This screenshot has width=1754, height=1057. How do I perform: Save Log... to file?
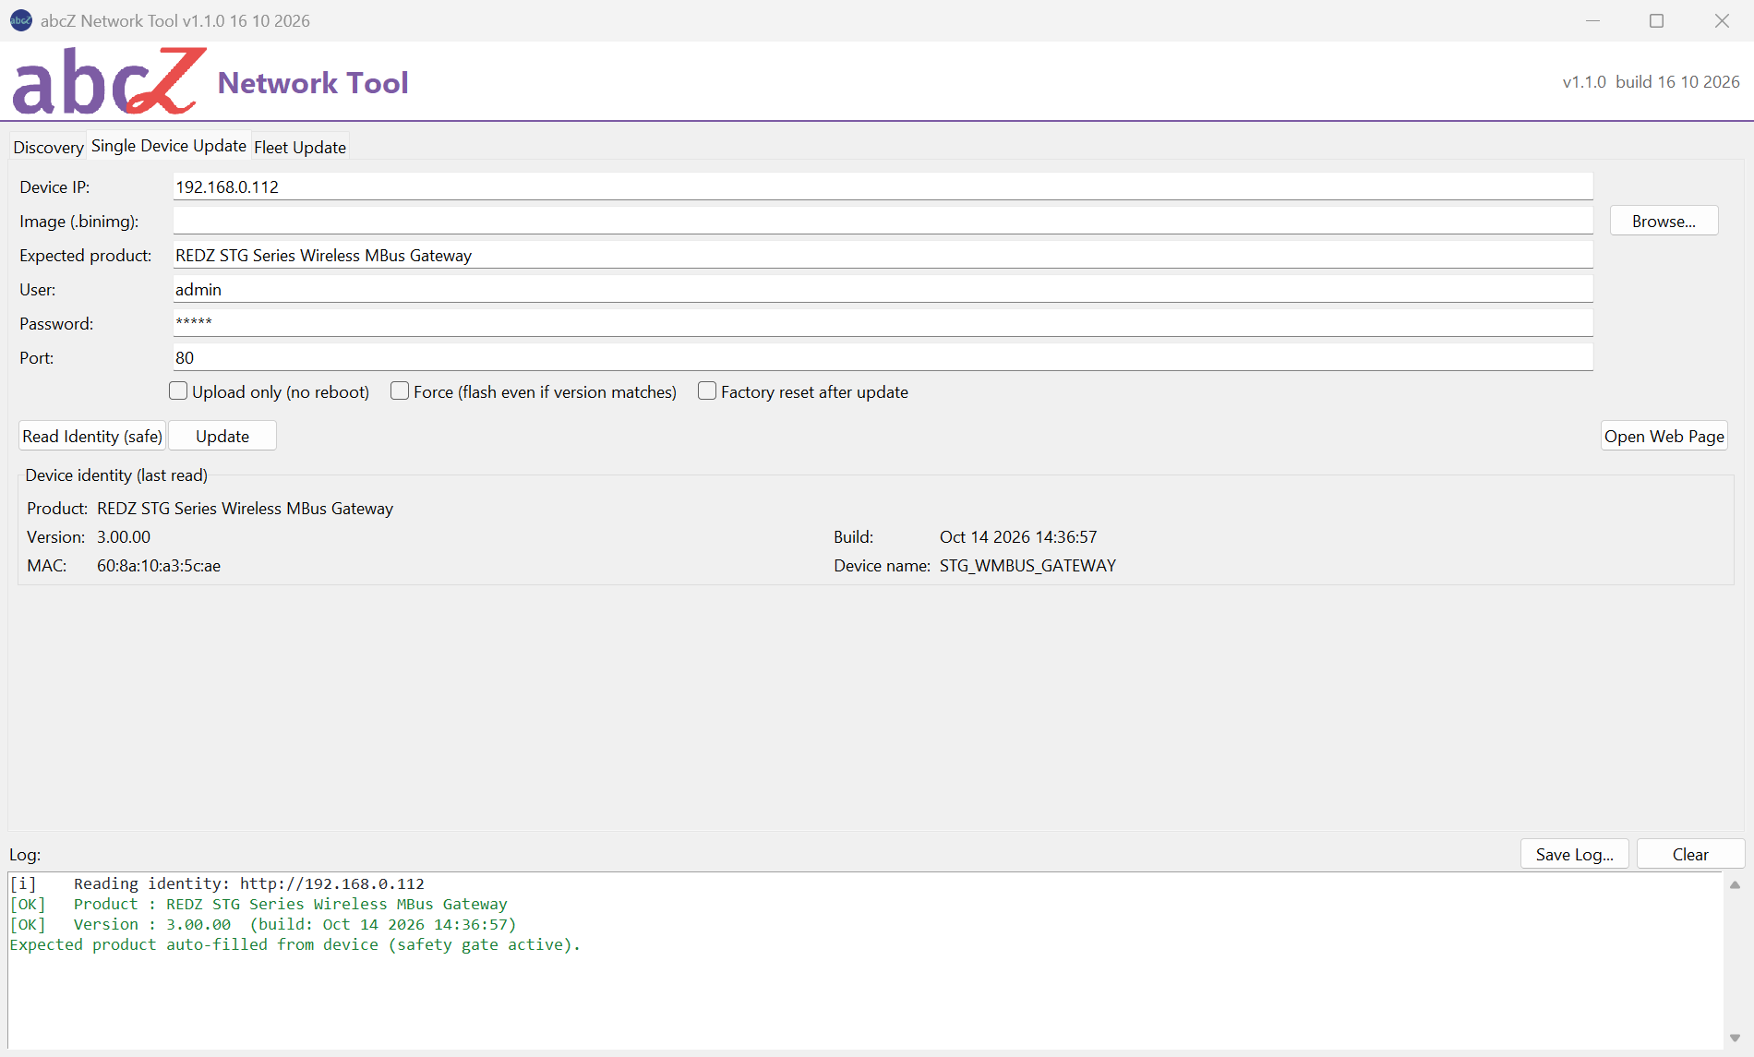[x=1574, y=854]
